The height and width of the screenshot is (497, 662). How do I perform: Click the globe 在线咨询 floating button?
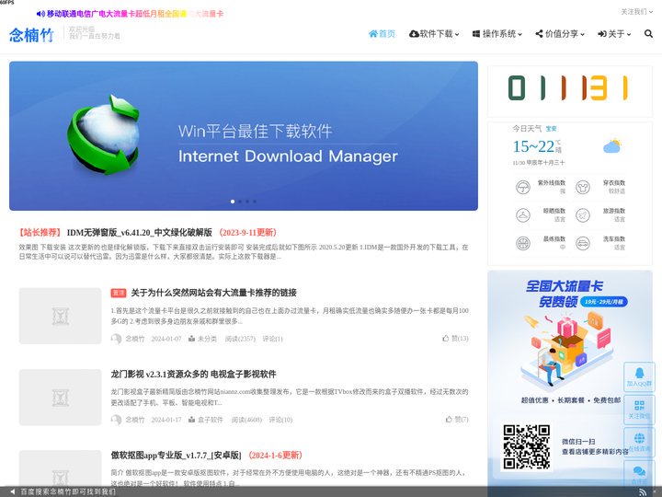[639, 442]
